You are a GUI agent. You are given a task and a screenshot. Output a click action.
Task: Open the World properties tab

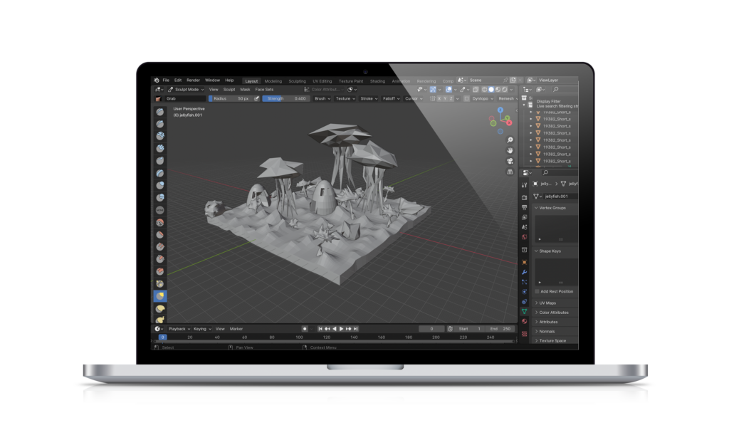525,237
